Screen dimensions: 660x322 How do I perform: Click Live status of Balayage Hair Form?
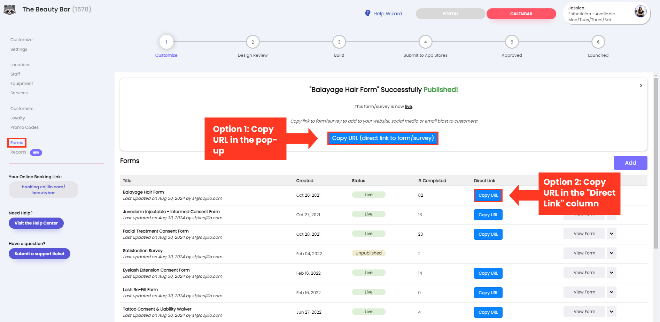[368, 195]
